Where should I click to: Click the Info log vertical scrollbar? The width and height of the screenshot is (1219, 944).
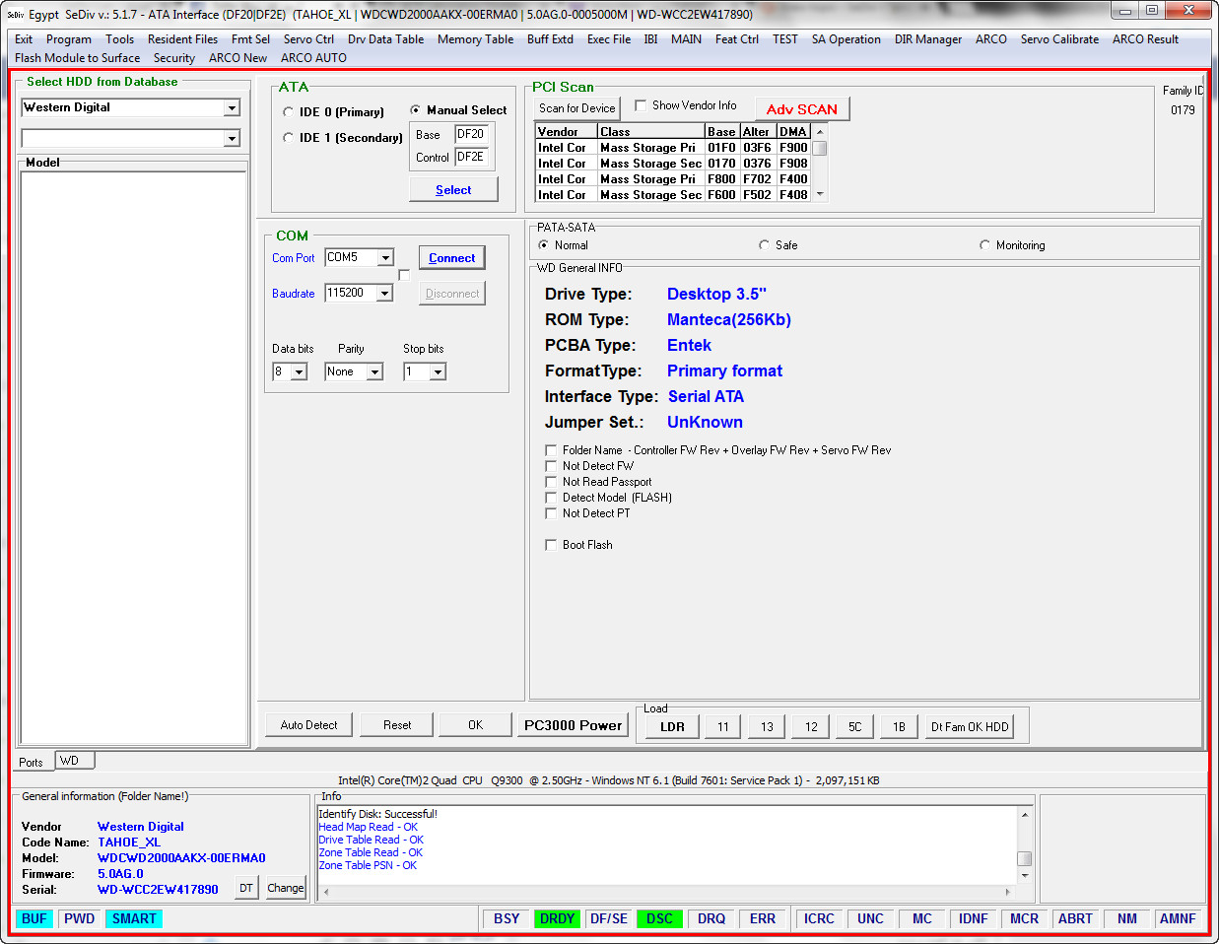click(1025, 844)
